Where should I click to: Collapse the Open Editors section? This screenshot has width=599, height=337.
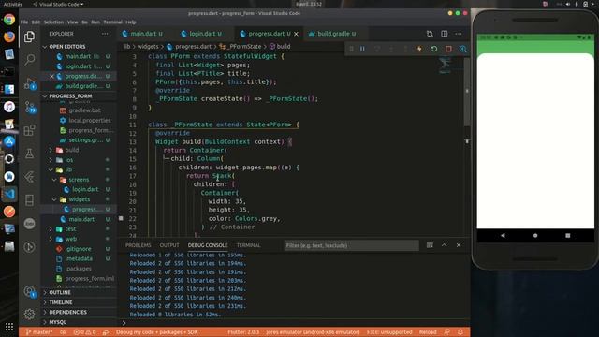click(67, 47)
